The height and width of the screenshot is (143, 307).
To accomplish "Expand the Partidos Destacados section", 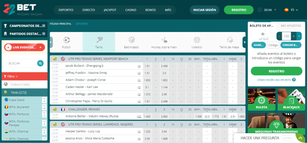I will (x=44, y=34).
